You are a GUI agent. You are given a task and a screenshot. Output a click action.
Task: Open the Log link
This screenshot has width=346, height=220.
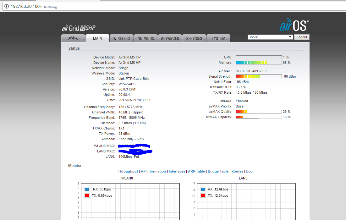click(249, 172)
